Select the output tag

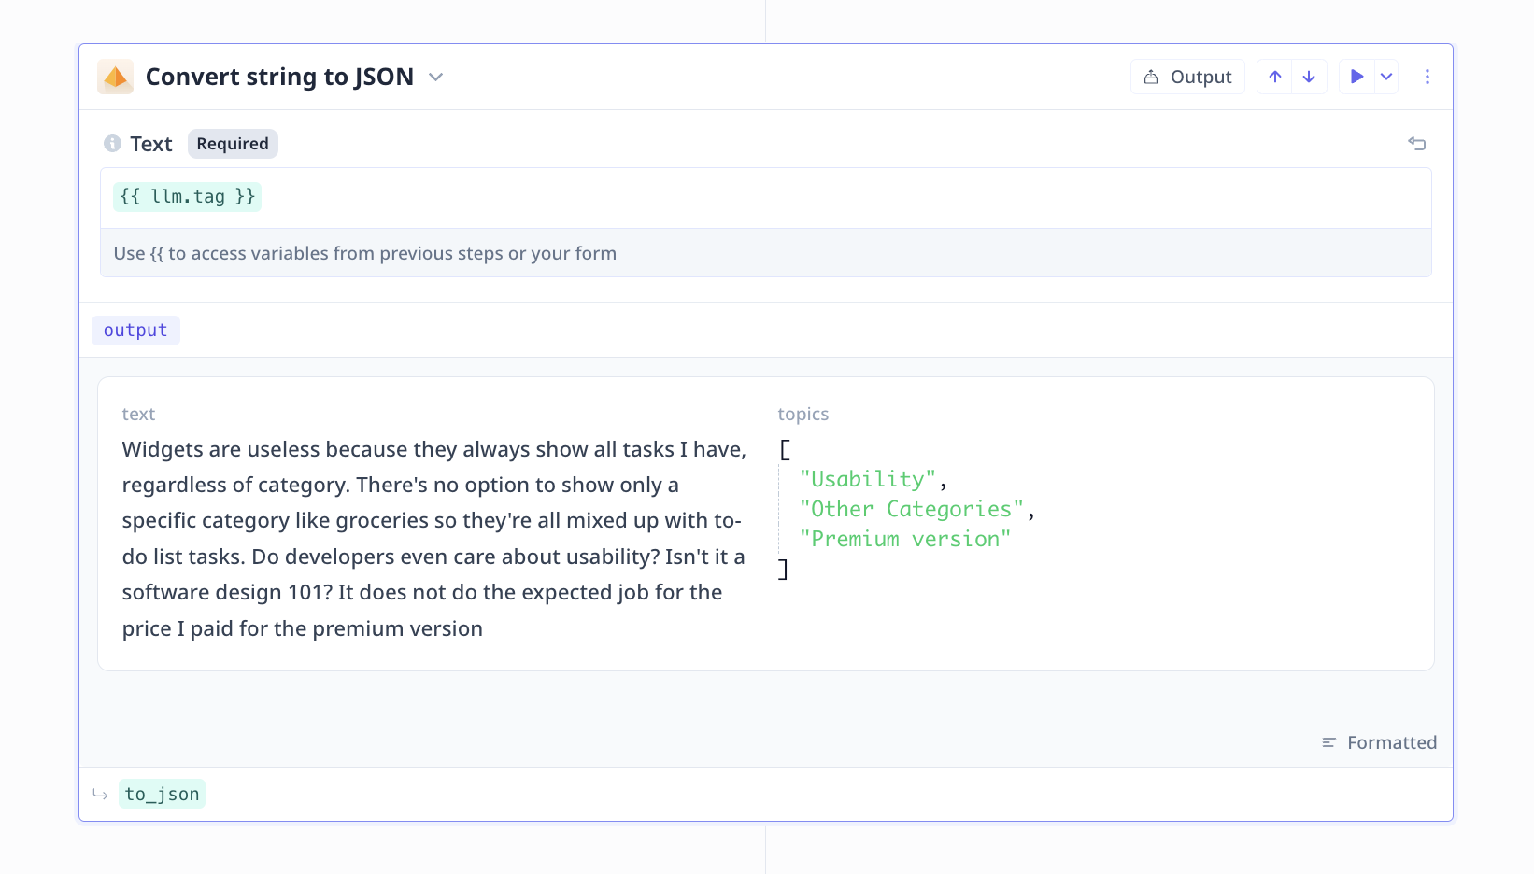(135, 330)
